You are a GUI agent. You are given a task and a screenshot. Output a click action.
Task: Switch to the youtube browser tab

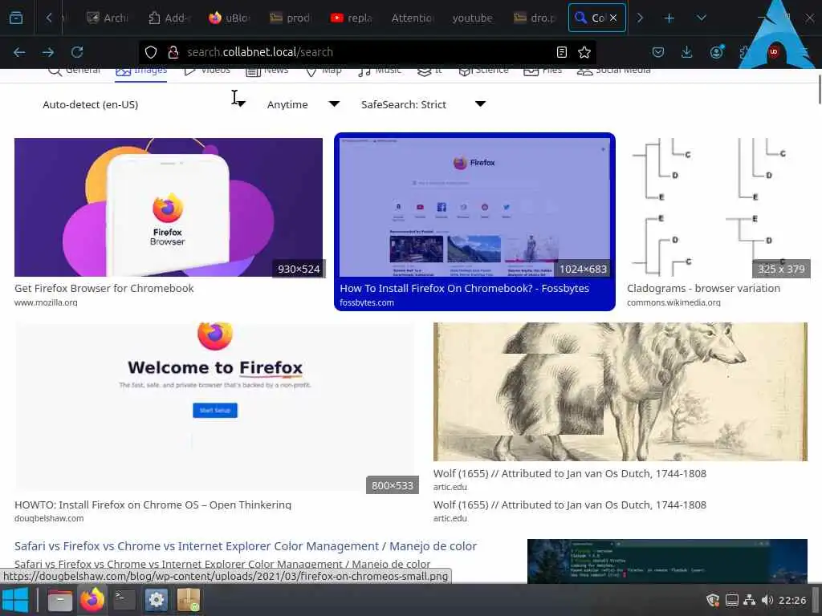pos(472,18)
